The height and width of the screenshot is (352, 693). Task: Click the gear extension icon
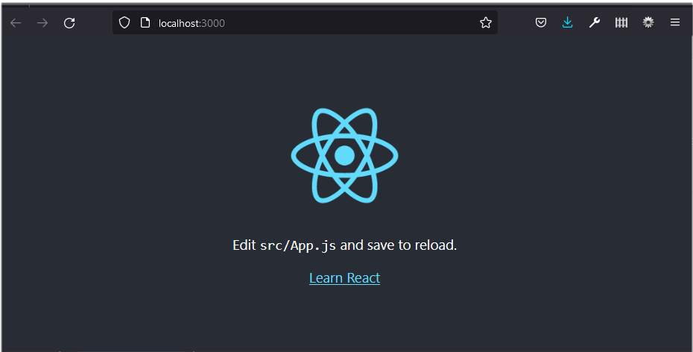tap(648, 22)
